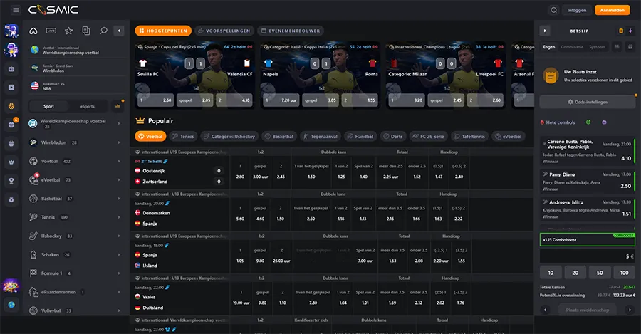641x334 pixels.
Task: Open the Live events icon
Action: [x=51, y=31]
